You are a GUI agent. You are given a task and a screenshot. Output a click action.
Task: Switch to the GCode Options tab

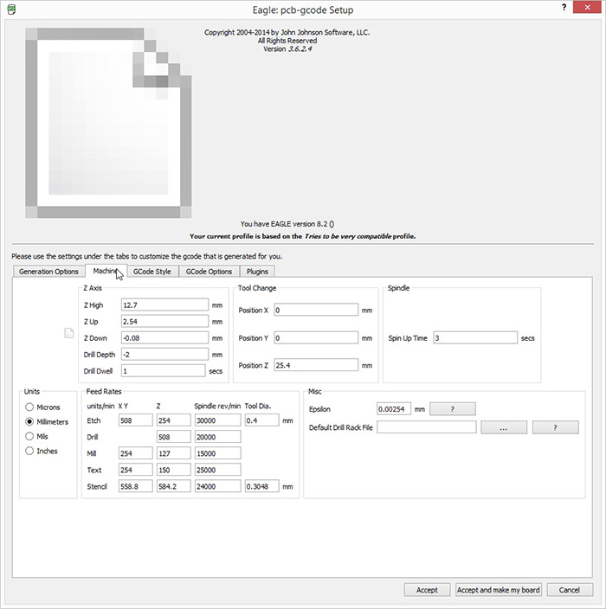point(209,272)
